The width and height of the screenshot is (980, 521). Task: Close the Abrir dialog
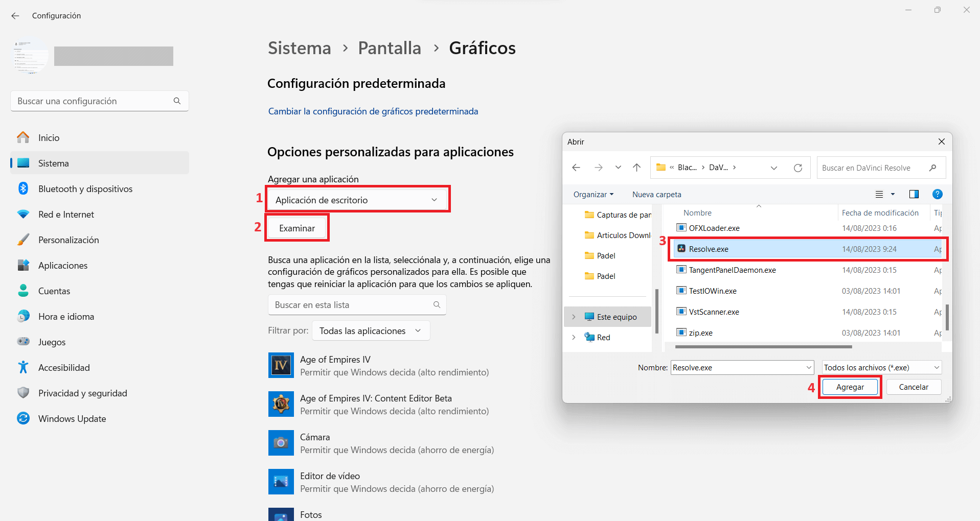pyautogui.click(x=942, y=141)
